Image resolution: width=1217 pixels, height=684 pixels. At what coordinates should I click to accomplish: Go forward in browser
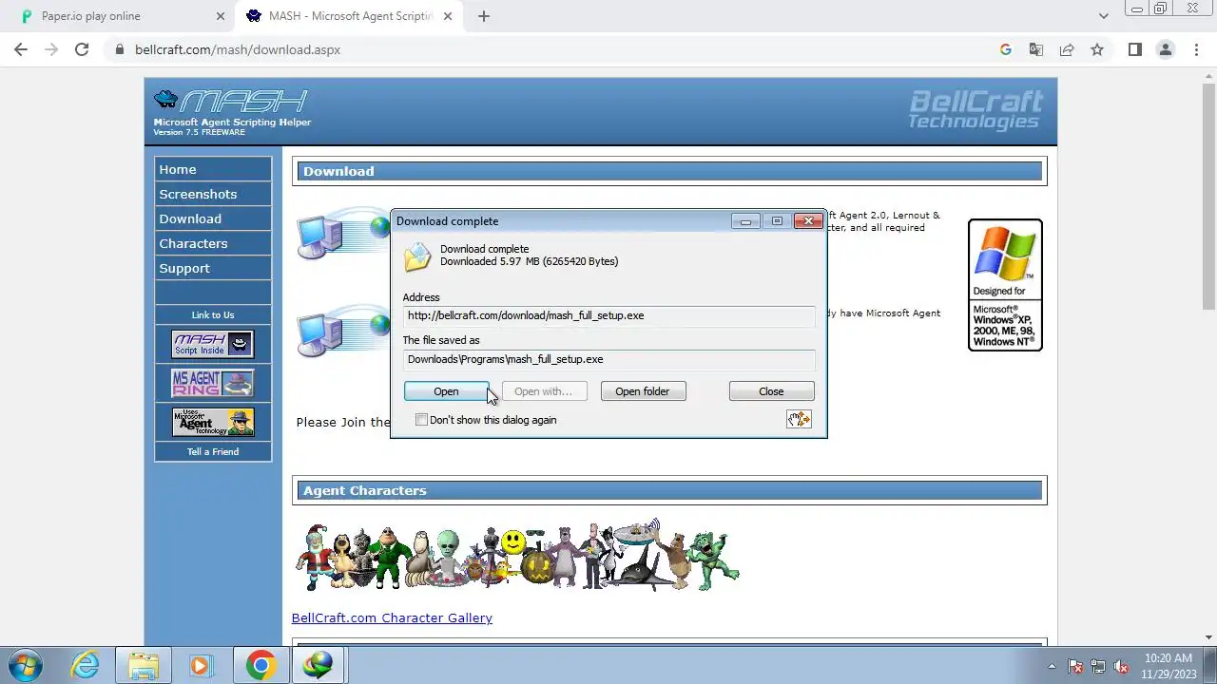click(51, 49)
